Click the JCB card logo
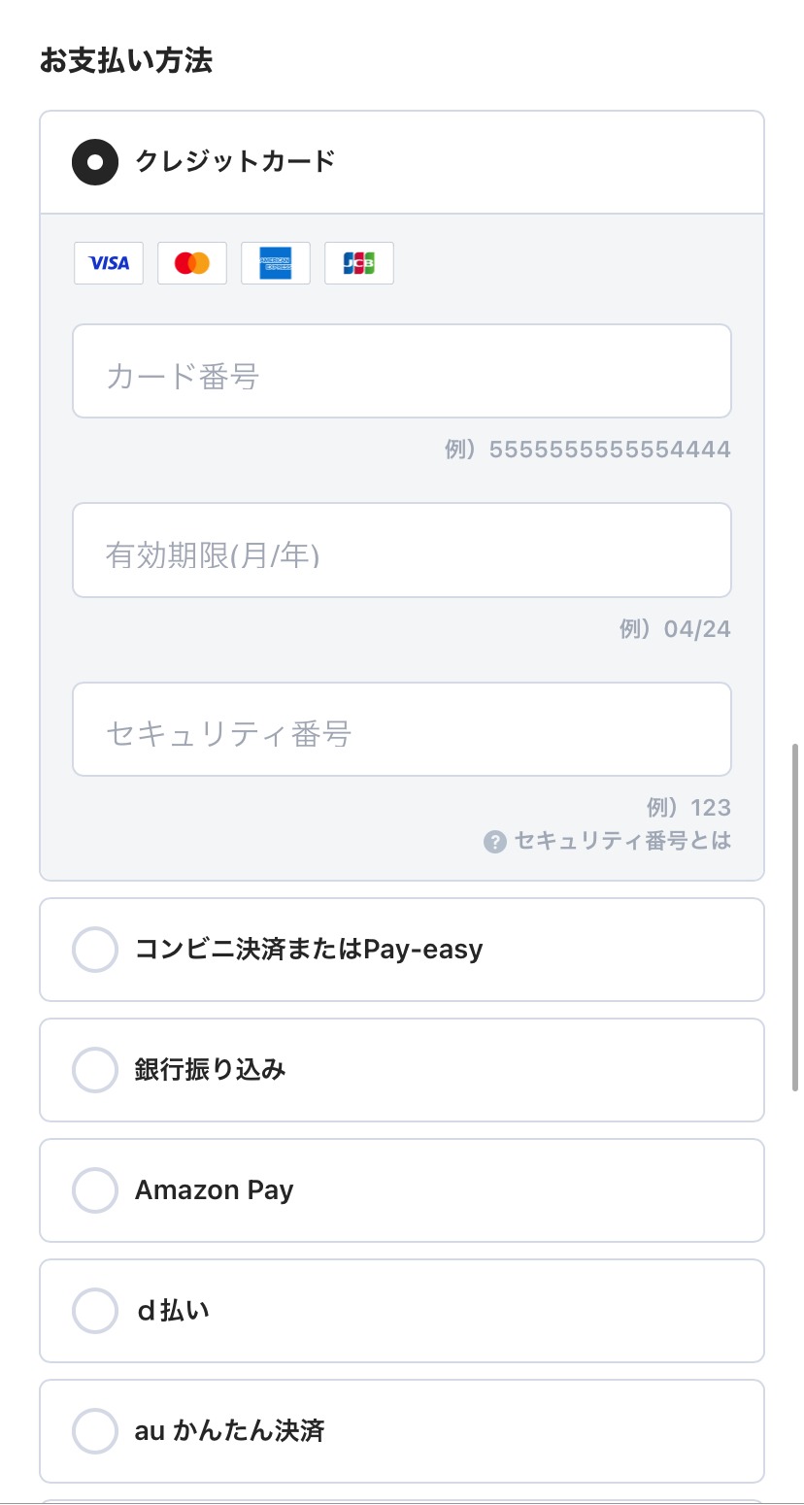Screen dimensions: 804x1505 [359, 263]
